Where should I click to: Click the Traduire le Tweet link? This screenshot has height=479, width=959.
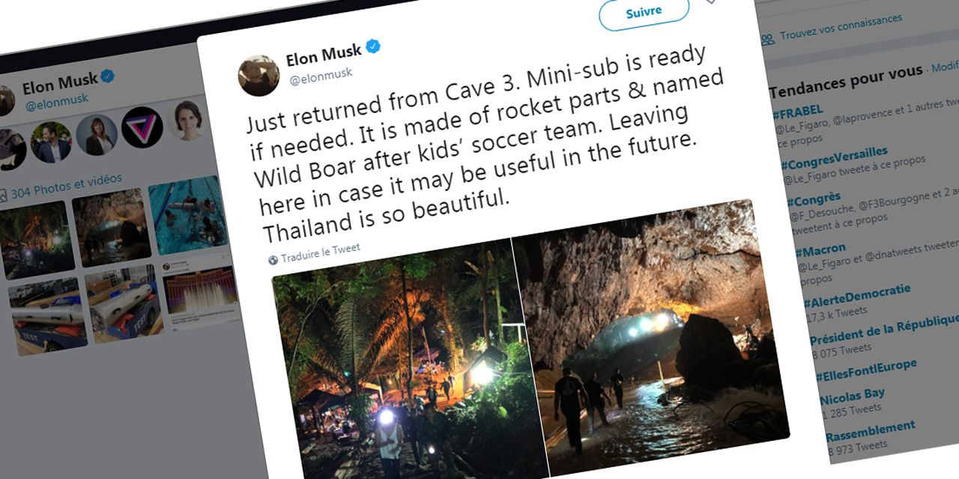click(321, 253)
